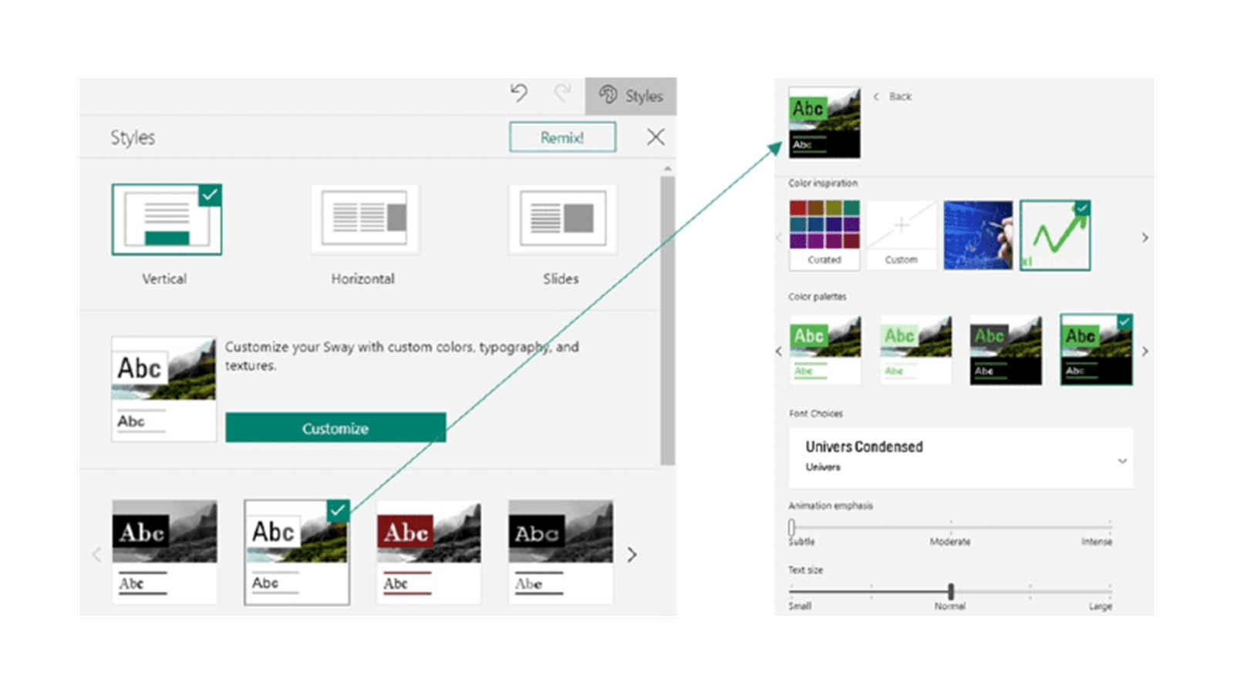Pick the blue stock chart image
1234x694 pixels.
click(x=978, y=234)
